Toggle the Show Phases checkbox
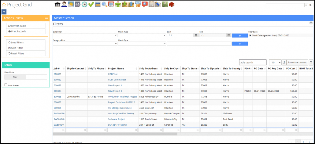Viewport: 315px width, 144px height. pyautogui.click(x=6, y=85)
